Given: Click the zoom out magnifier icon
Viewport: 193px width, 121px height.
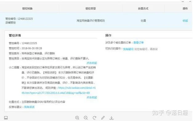Looking at the screenshot, I should pyautogui.click(x=86, y=118).
